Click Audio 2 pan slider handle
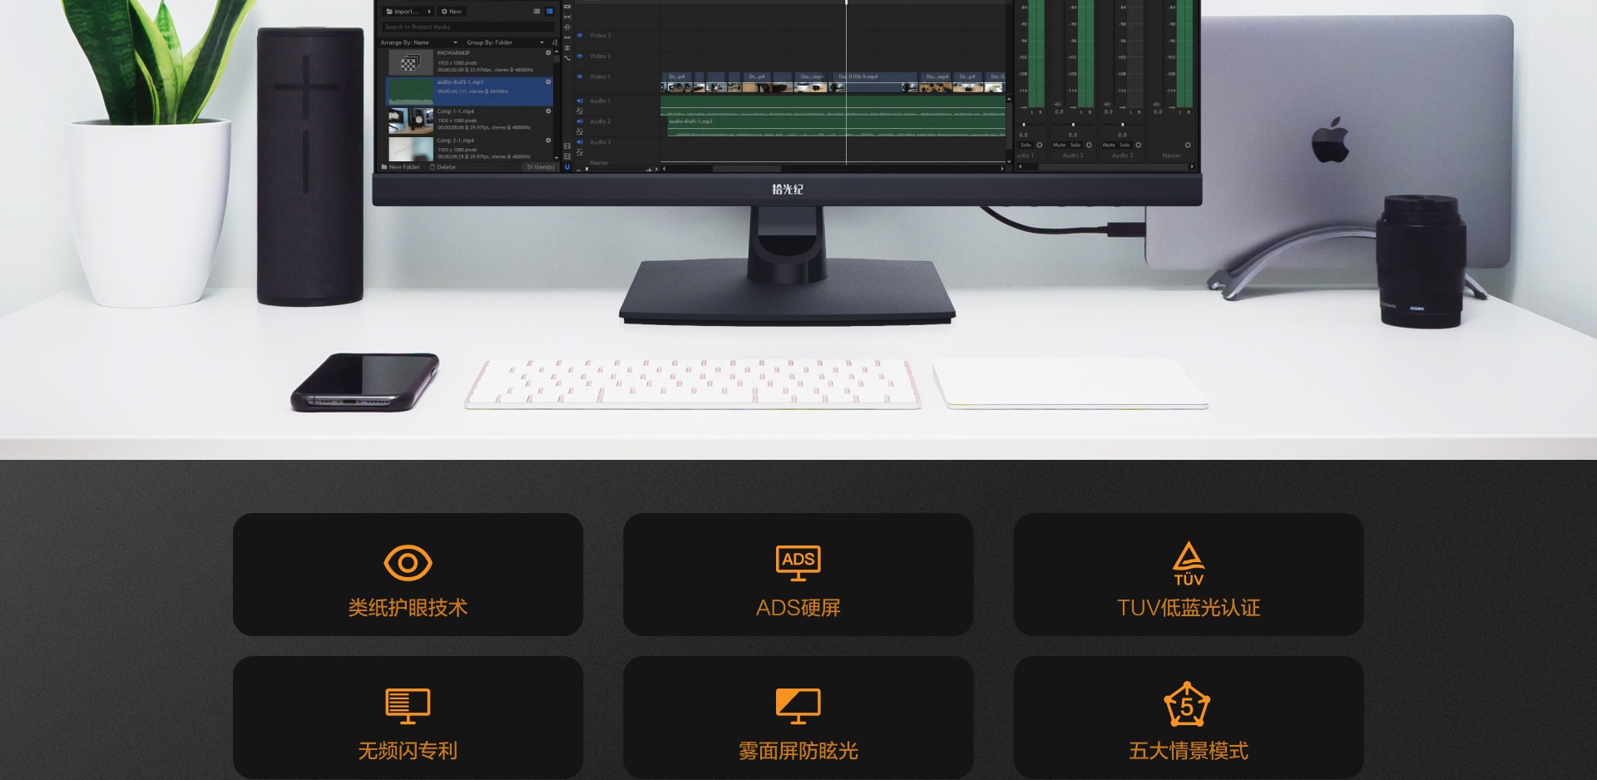Viewport: 1597px width, 780px height. (1073, 125)
